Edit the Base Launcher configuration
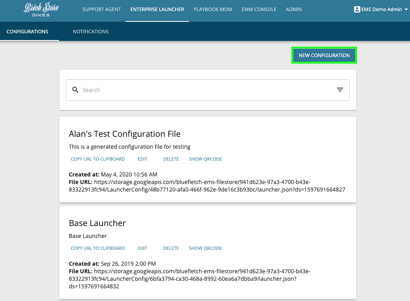Screen dimensions: 410x301 click(143, 248)
